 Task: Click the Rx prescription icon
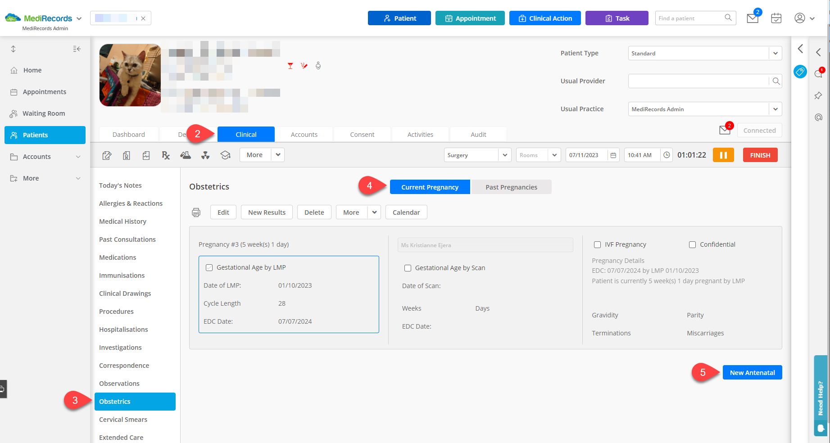(x=166, y=155)
